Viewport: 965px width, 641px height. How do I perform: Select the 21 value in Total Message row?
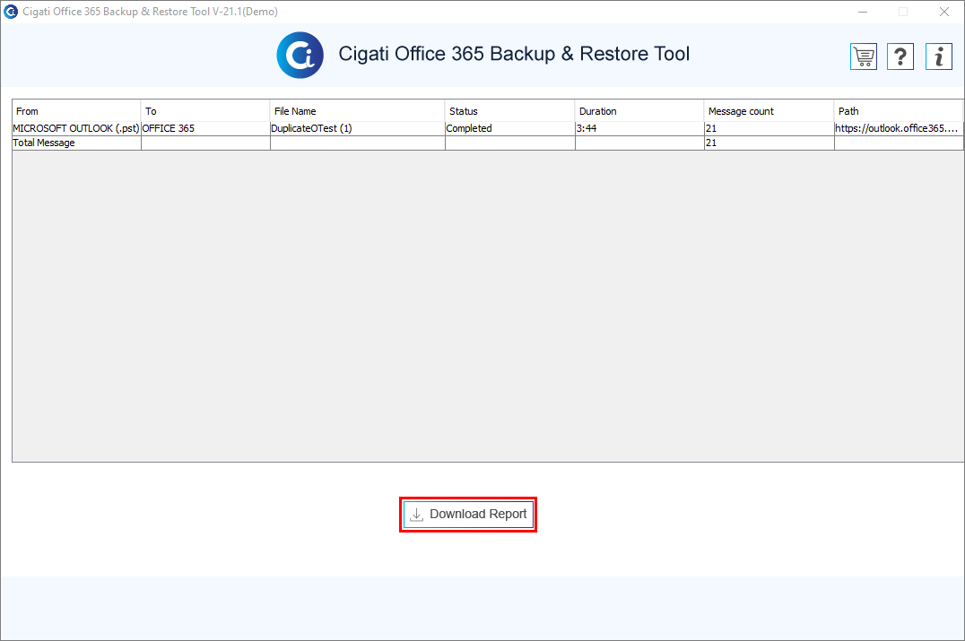click(769, 143)
